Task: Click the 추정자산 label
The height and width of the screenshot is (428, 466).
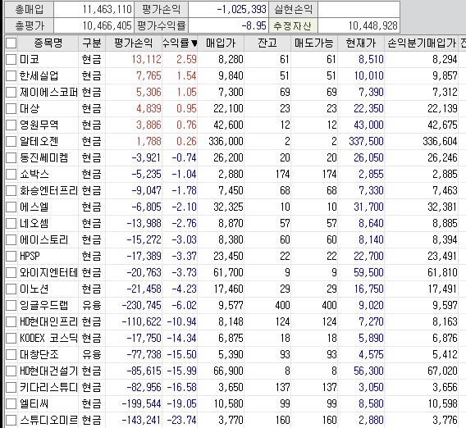Action: click(x=292, y=26)
